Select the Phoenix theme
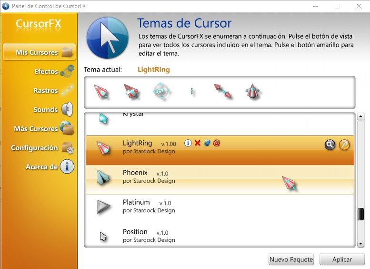The height and width of the screenshot is (269, 370). [x=220, y=180]
